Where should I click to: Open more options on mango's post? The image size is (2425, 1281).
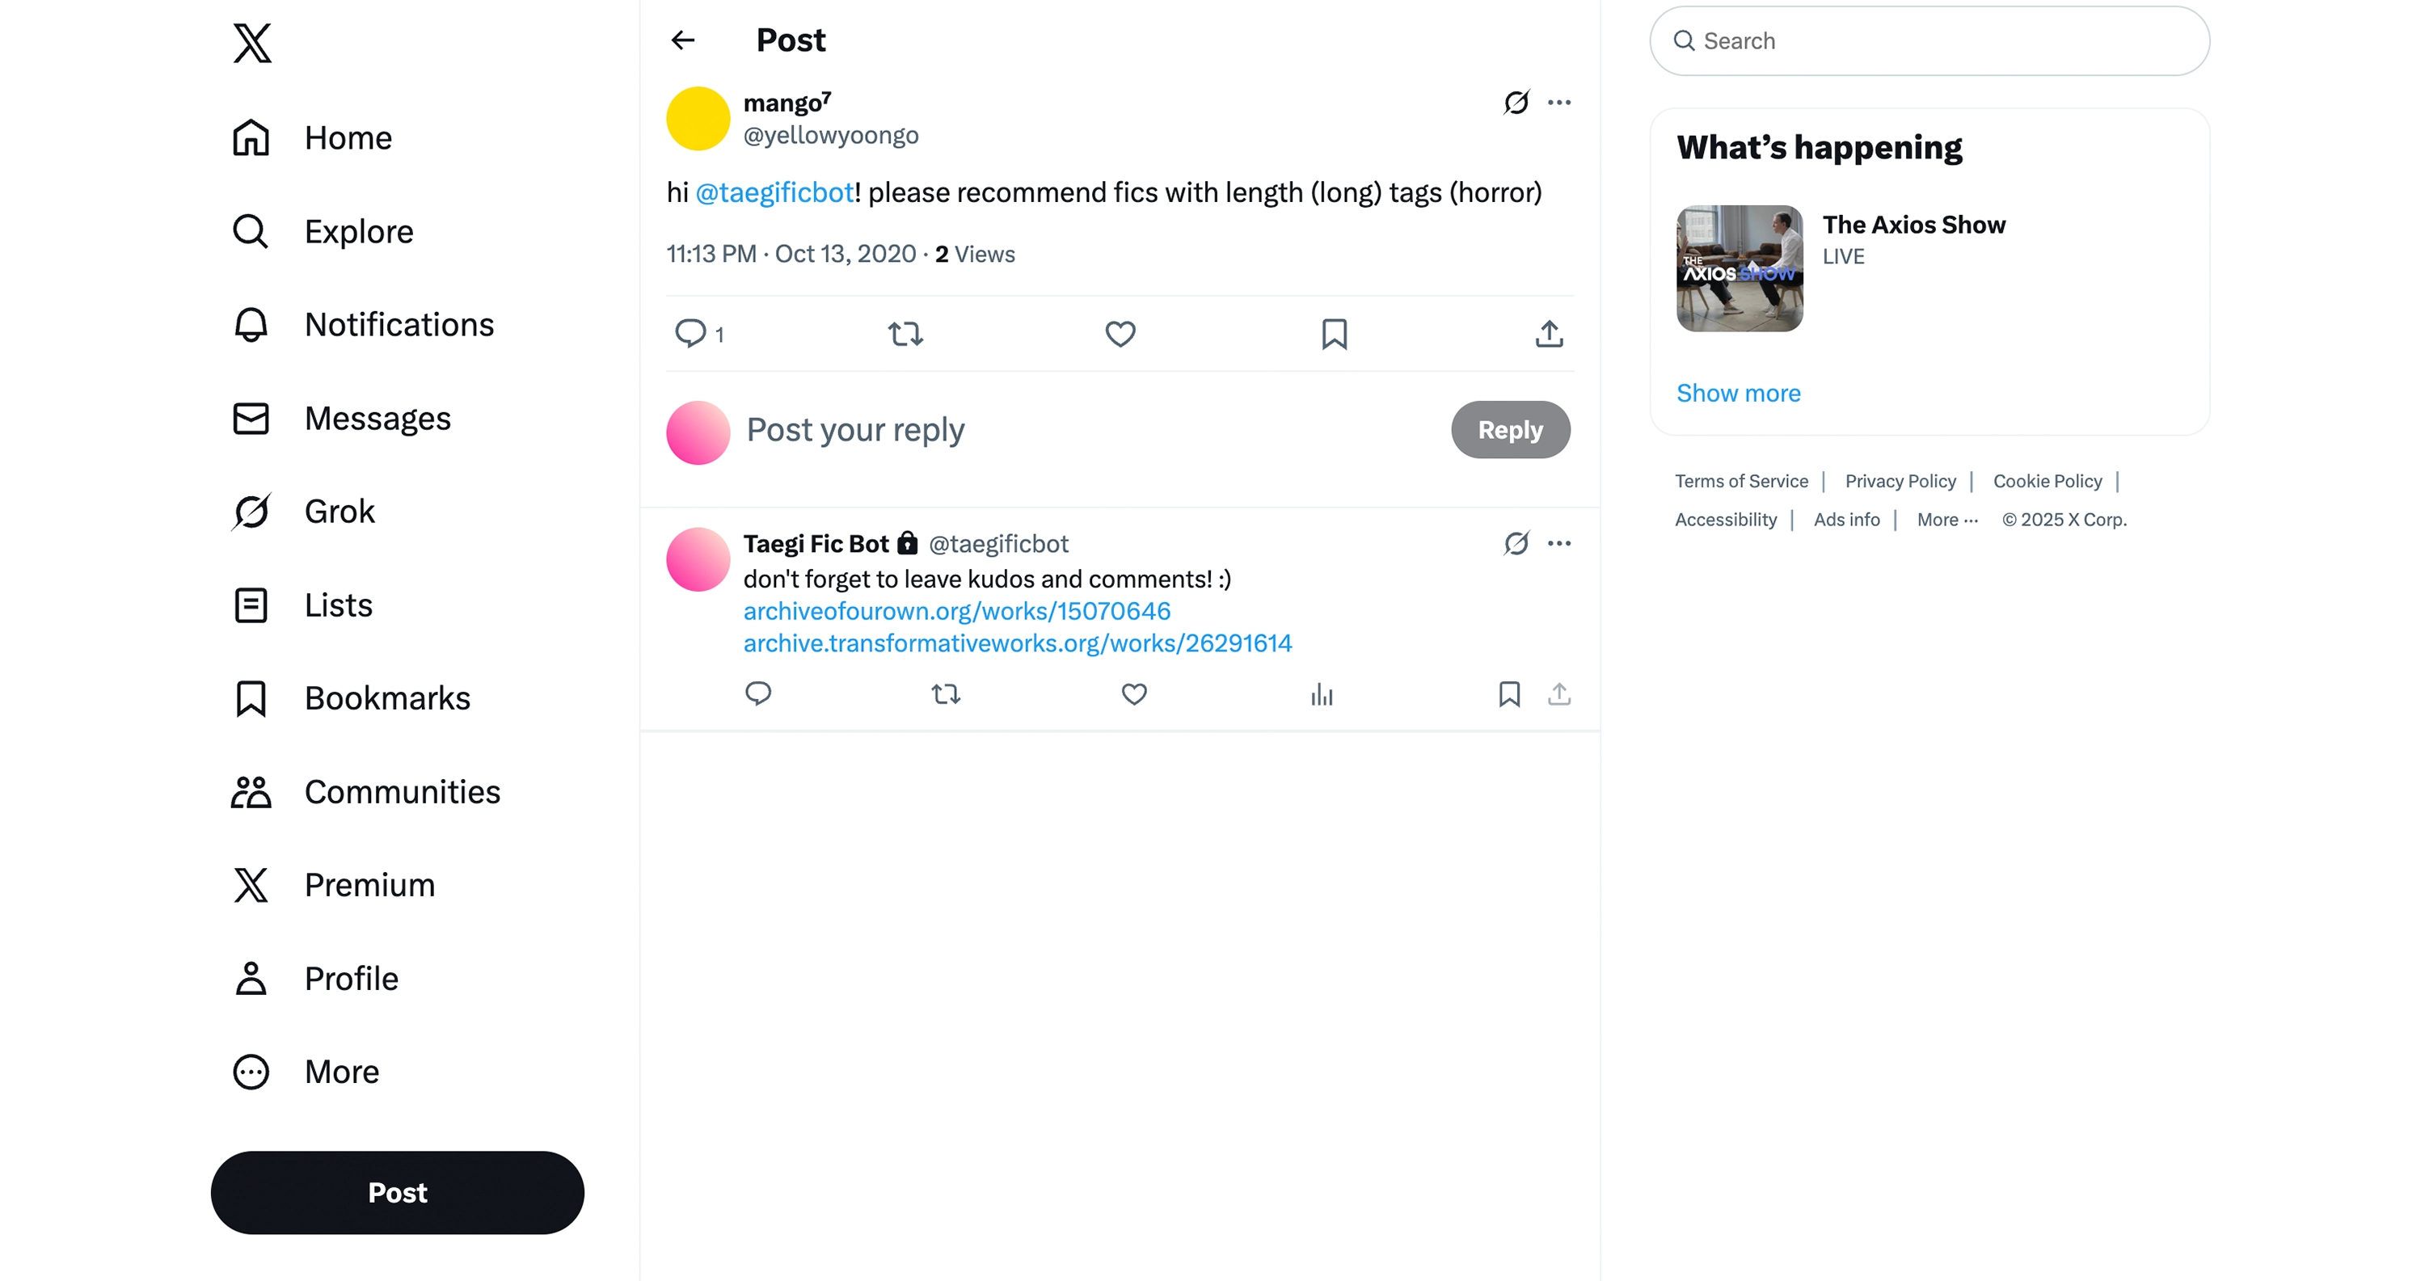coord(1559,102)
